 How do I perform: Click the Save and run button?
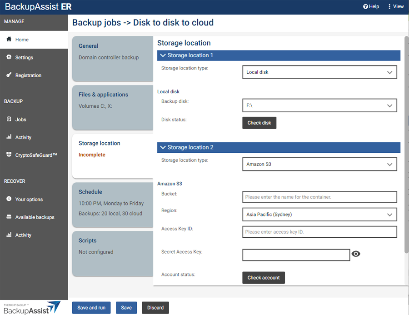coord(91,308)
